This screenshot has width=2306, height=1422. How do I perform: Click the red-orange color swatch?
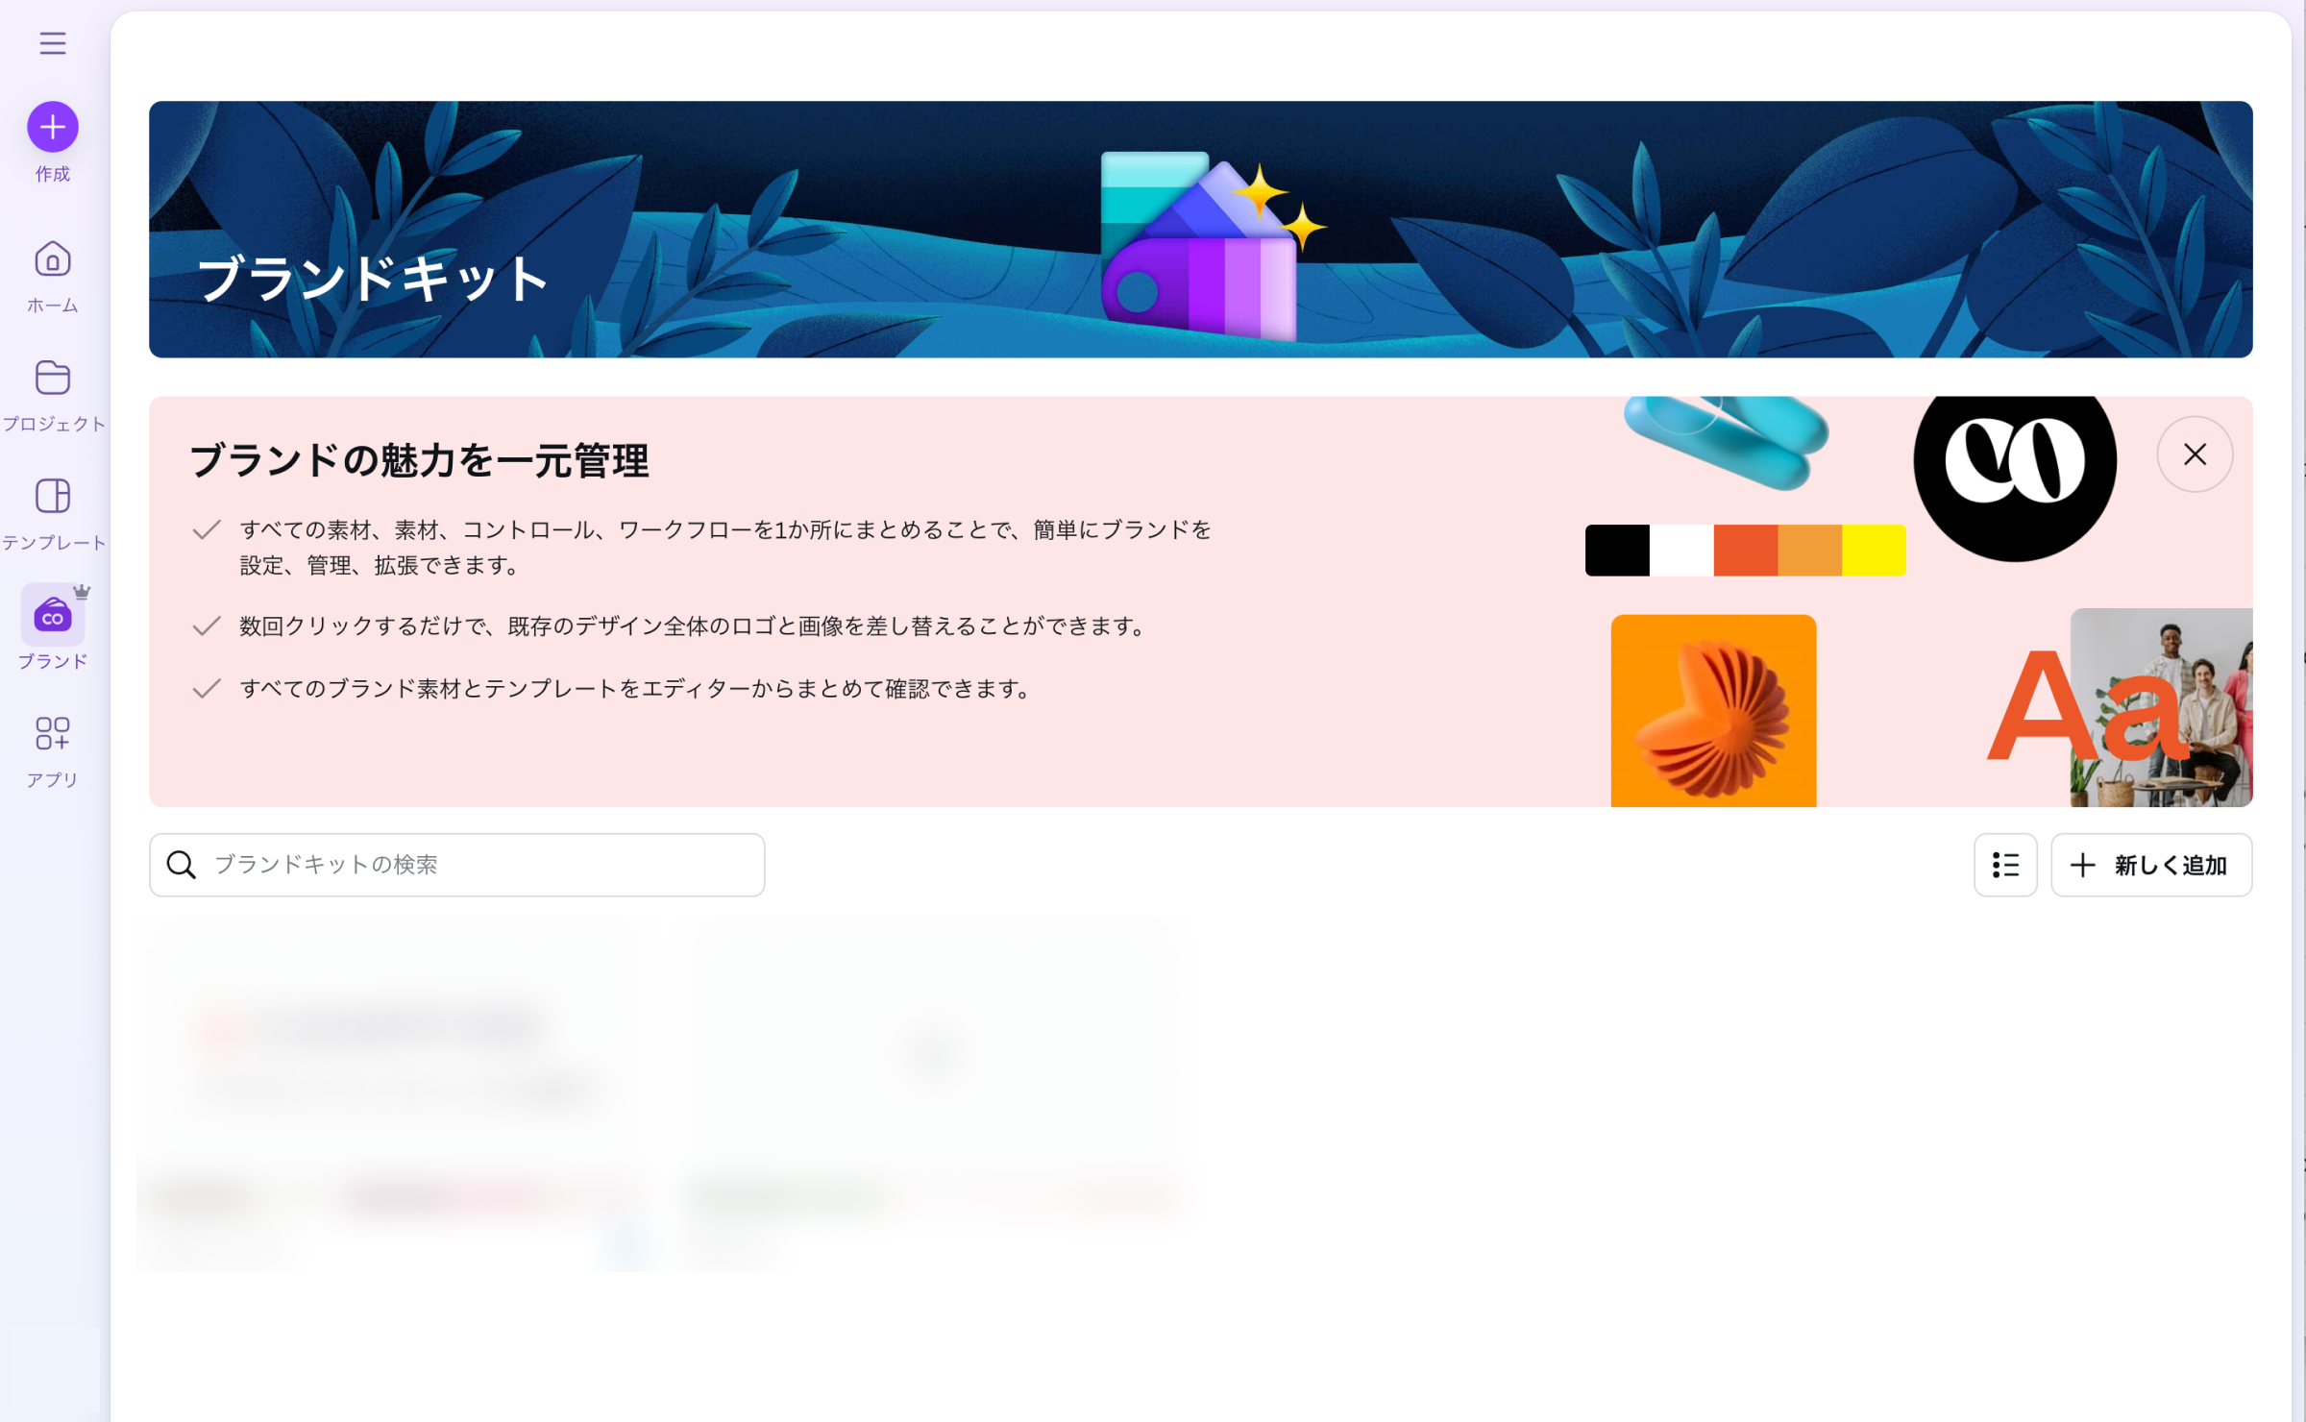(1745, 551)
